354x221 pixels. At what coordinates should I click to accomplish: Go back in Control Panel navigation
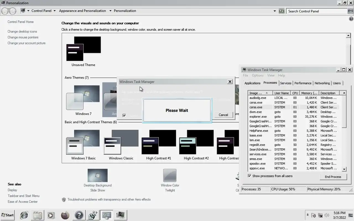pos(5,11)
